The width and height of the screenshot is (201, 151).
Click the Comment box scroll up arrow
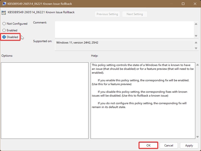tap(196, 24)
